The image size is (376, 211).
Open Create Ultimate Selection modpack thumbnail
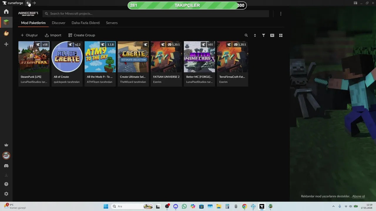tap(133, 57)
